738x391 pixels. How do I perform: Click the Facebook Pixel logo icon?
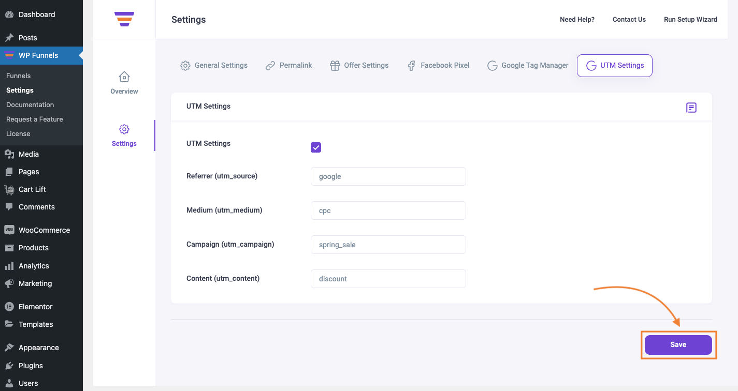coord(411,66)
